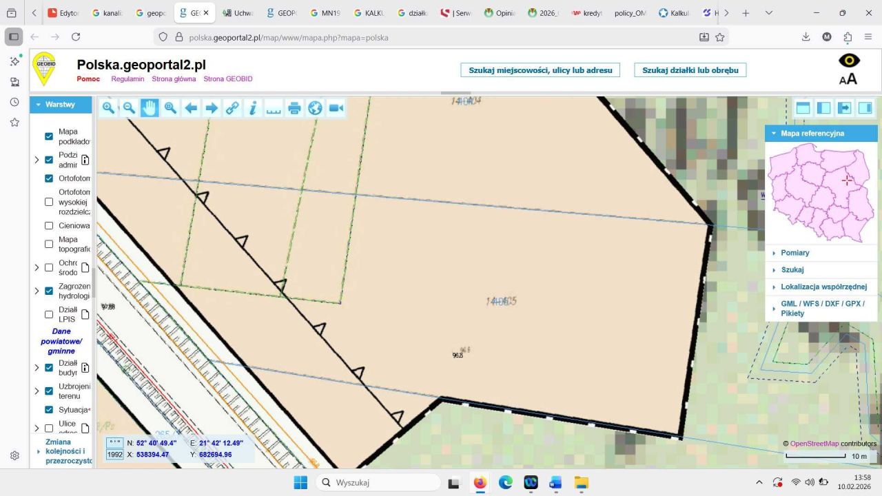Expand the Uzbrojenie terenu layer group
Screen dimensions: 882x496
37,391
